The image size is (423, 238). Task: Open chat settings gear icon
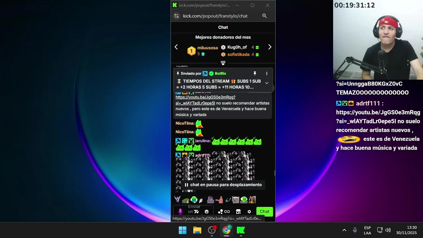249,212
